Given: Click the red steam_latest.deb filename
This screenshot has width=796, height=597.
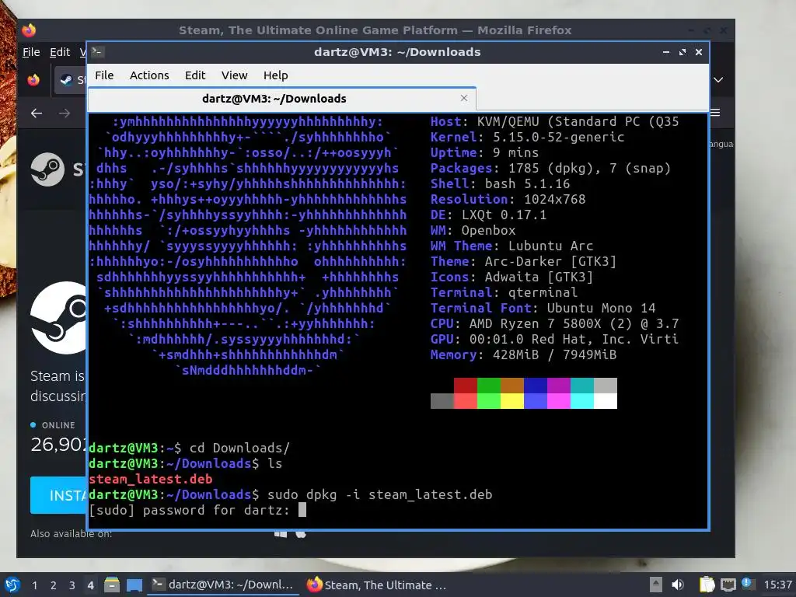Looking at the screenshot, I should [150, 479].
